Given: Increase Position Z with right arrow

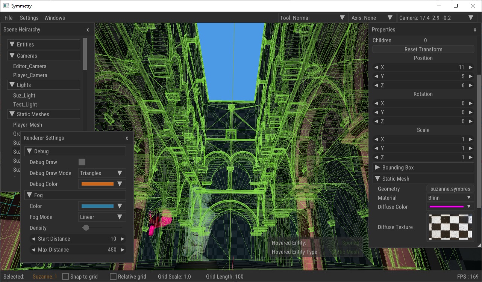Looking at the screenshot, I should click(x=471, y=85).
